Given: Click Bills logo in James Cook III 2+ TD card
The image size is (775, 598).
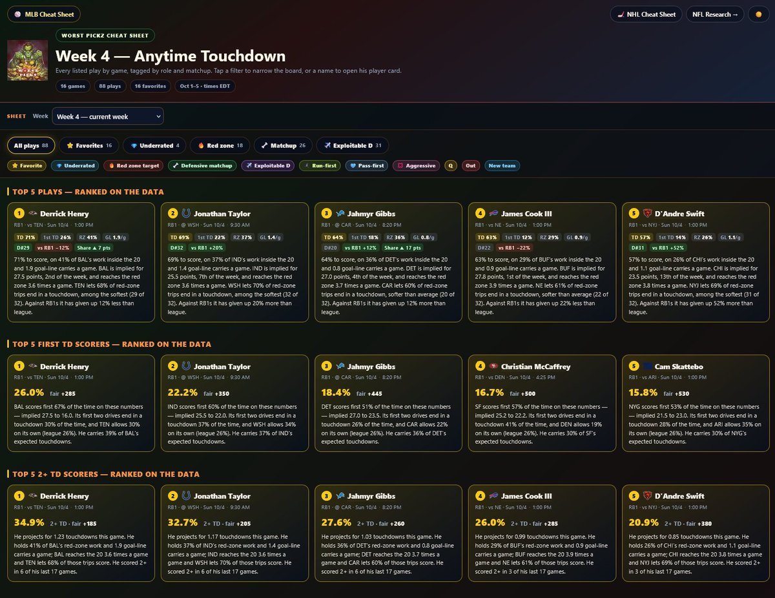Looking at the screenshot, I should pos(493,496).
